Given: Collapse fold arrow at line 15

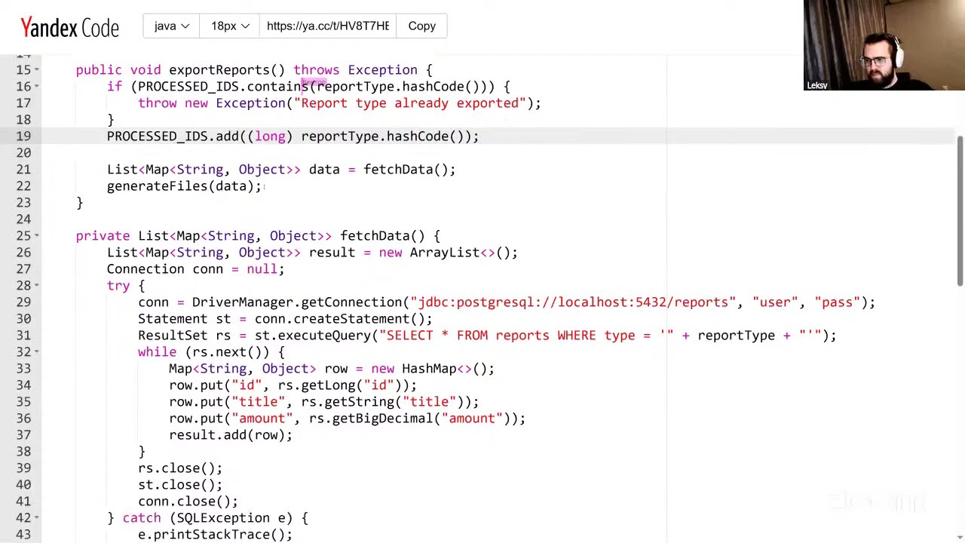Looking at the screenshot, I should pyautogui.click(x=36, y=70).
